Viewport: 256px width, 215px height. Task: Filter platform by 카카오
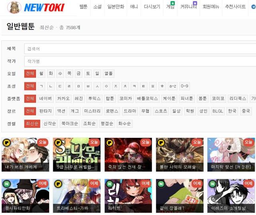click(63, 99)
